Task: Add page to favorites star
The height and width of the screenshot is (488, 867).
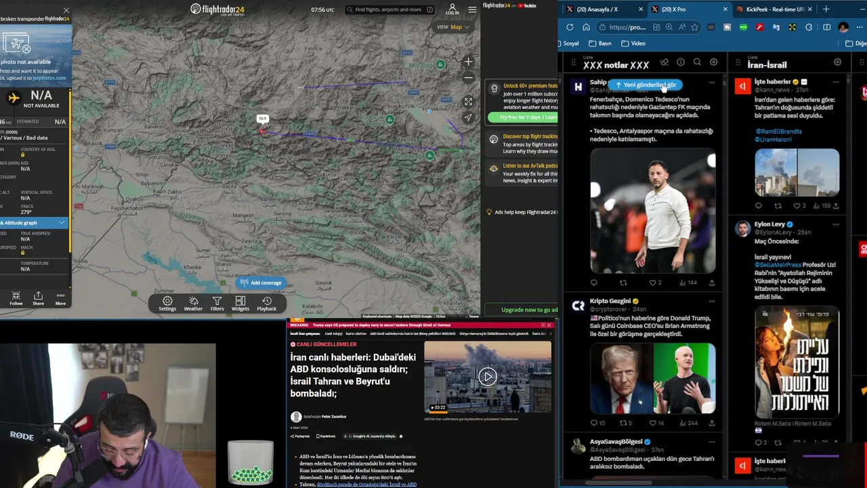Action: pyautogui.click(x=694, y=27)
